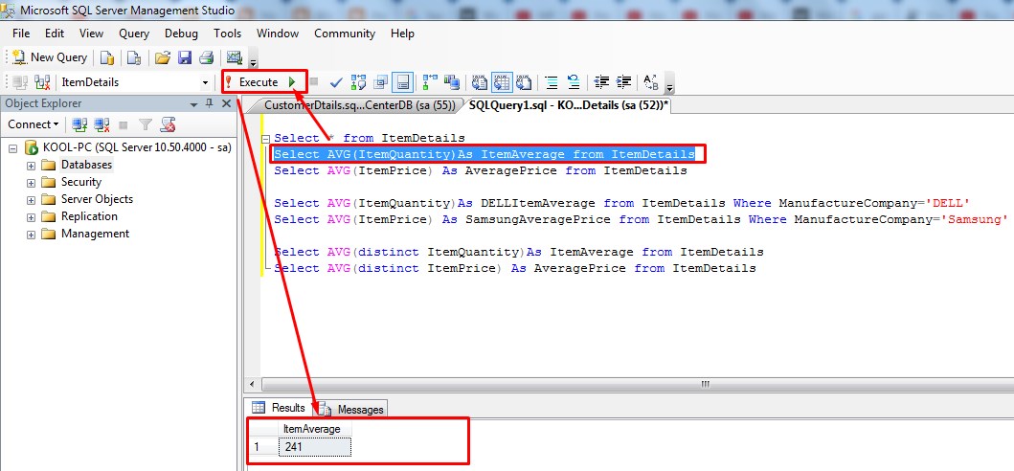Image resolution: width=1014 pixels, height=471 pixels.
Task: Switch to the SQLQuery1.sql tab
Action: coord(567,104)
